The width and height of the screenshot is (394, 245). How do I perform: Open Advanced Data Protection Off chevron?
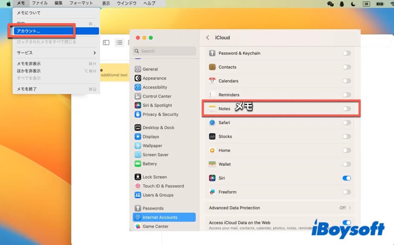click(350, 208)
